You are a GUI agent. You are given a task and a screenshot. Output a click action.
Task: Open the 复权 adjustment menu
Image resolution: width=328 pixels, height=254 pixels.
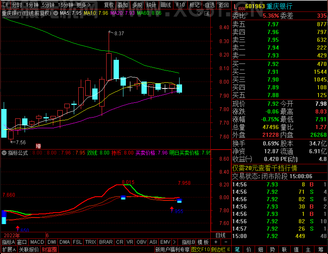tap(109, 5)
